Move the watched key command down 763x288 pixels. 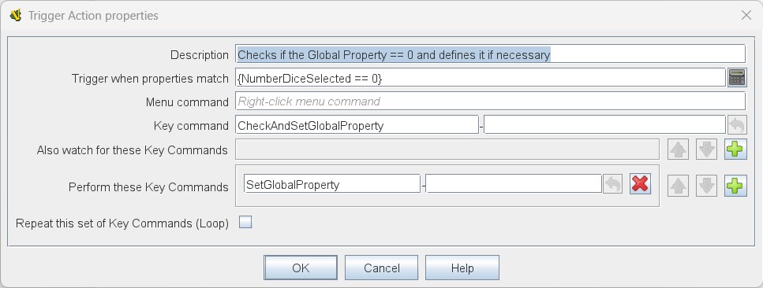coord(706,150)
